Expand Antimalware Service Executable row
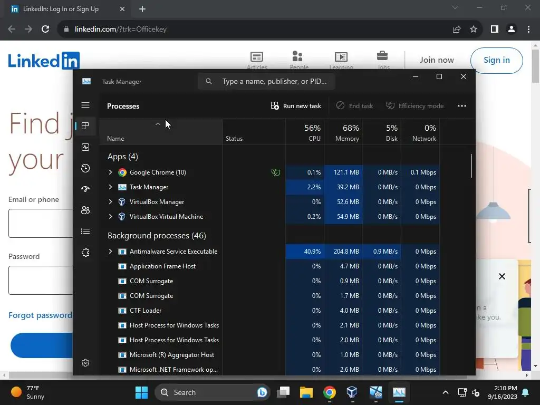This screenshot has height=405, width=540. [x=110, y=252]
